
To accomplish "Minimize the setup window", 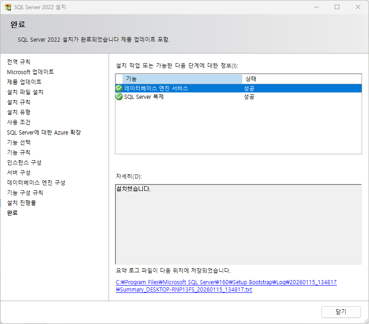I will 316,7.
